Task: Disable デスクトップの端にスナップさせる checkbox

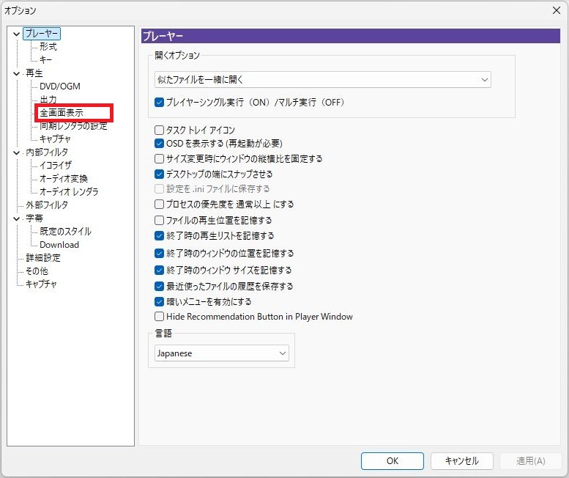Action: coord(160,174)
